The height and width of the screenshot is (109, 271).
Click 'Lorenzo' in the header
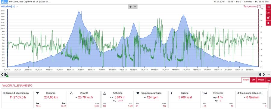248,1
